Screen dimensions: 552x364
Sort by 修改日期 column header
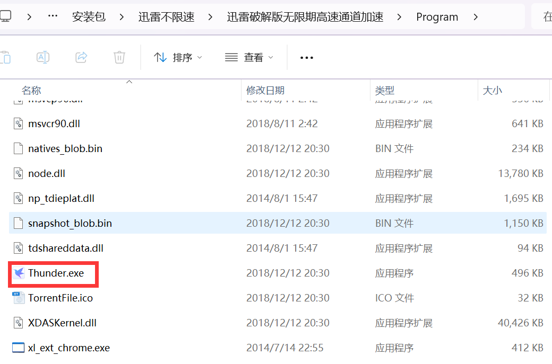tap(265, 90)
